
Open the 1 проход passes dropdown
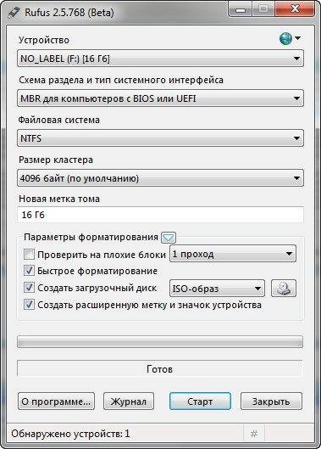pyautogui.click(x=233, y=254)
